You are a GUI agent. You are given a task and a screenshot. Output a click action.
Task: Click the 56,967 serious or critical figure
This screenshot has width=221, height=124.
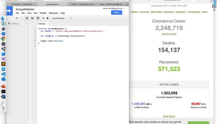(x=196, y=104)
